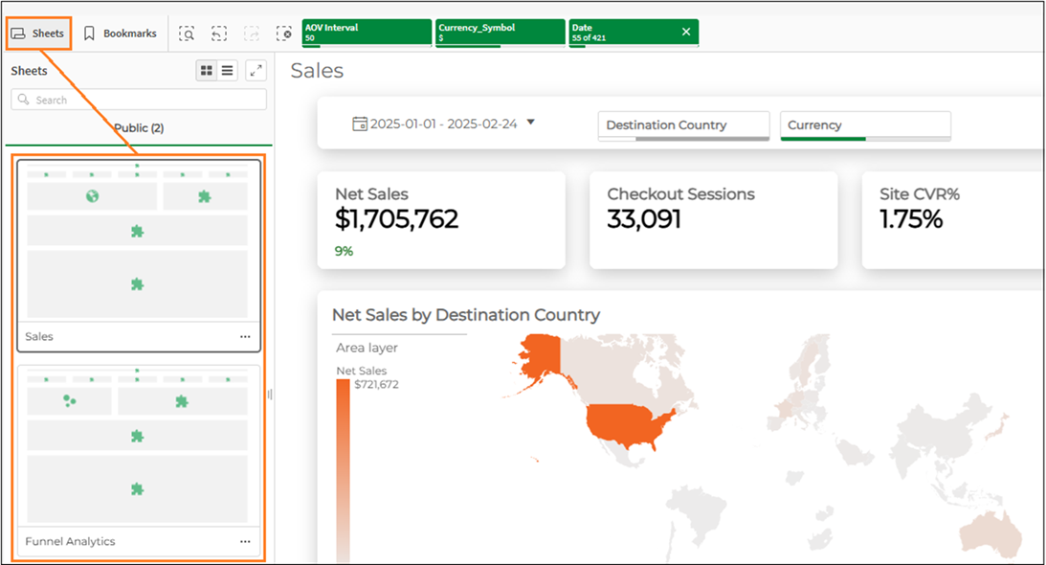1046x565 pixels.
Task: Step back in selections
Action: pyautogui.click(x=219, y=34)
